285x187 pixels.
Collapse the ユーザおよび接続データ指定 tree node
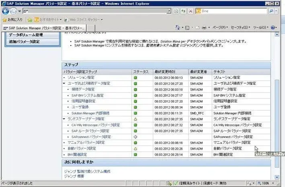64,84
